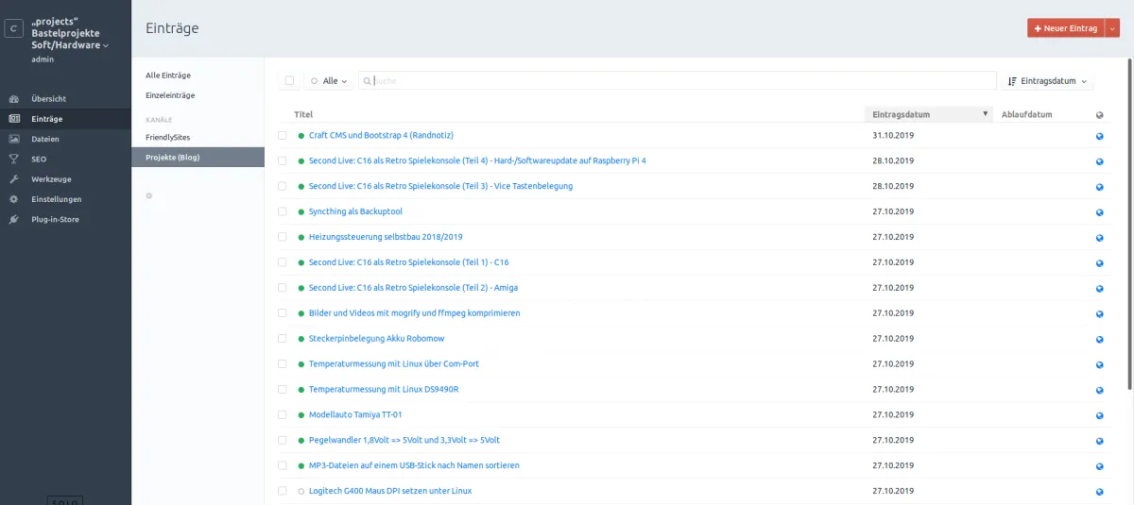Click date 31.10.2019 in first row
Image resolution: width=1134 pixels, height=505 pixels.
coord(893,135)
